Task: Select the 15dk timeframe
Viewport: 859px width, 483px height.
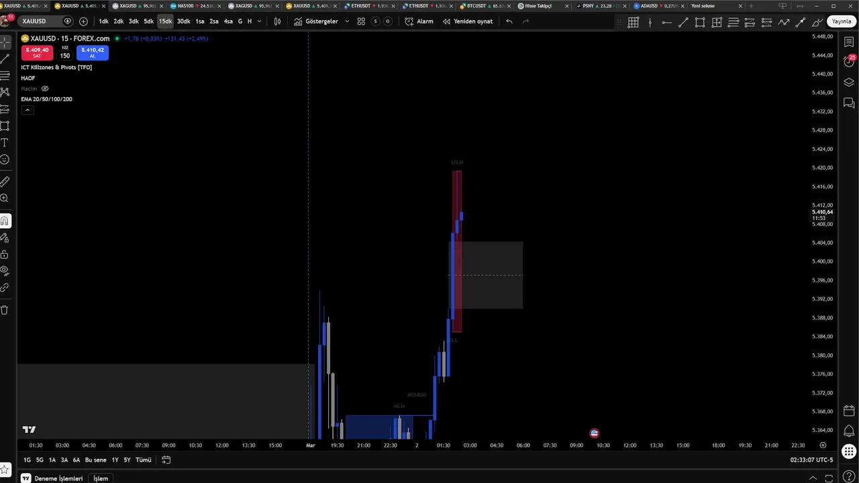Action: pos(165,21)
